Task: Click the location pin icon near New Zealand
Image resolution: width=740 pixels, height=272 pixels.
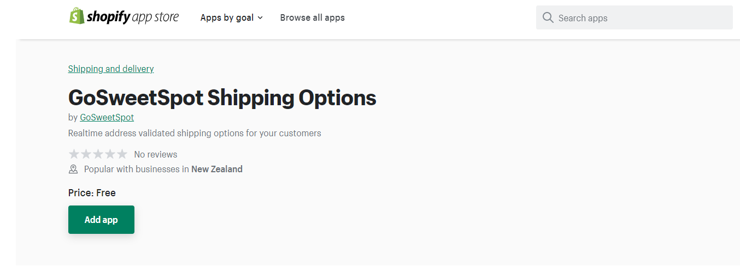Action: tap(73, 170)
